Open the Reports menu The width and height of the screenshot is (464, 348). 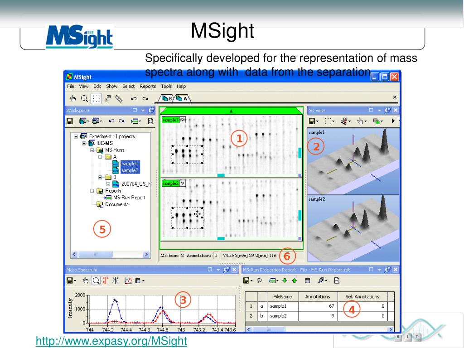point(148,86)
